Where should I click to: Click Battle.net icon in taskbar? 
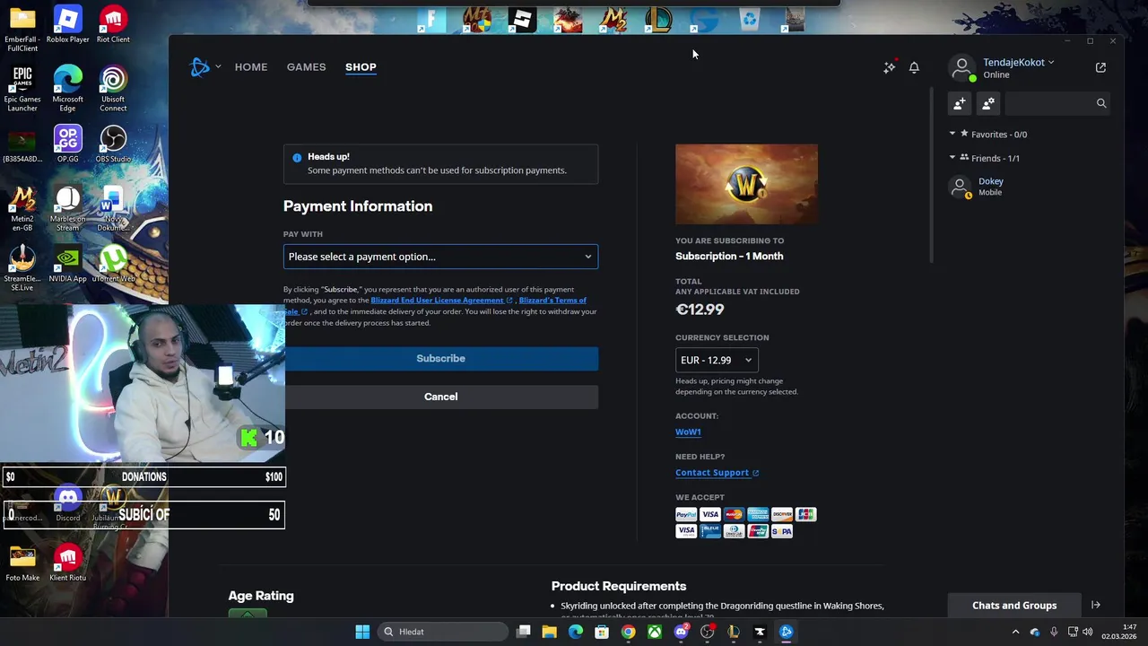point(787,632)
